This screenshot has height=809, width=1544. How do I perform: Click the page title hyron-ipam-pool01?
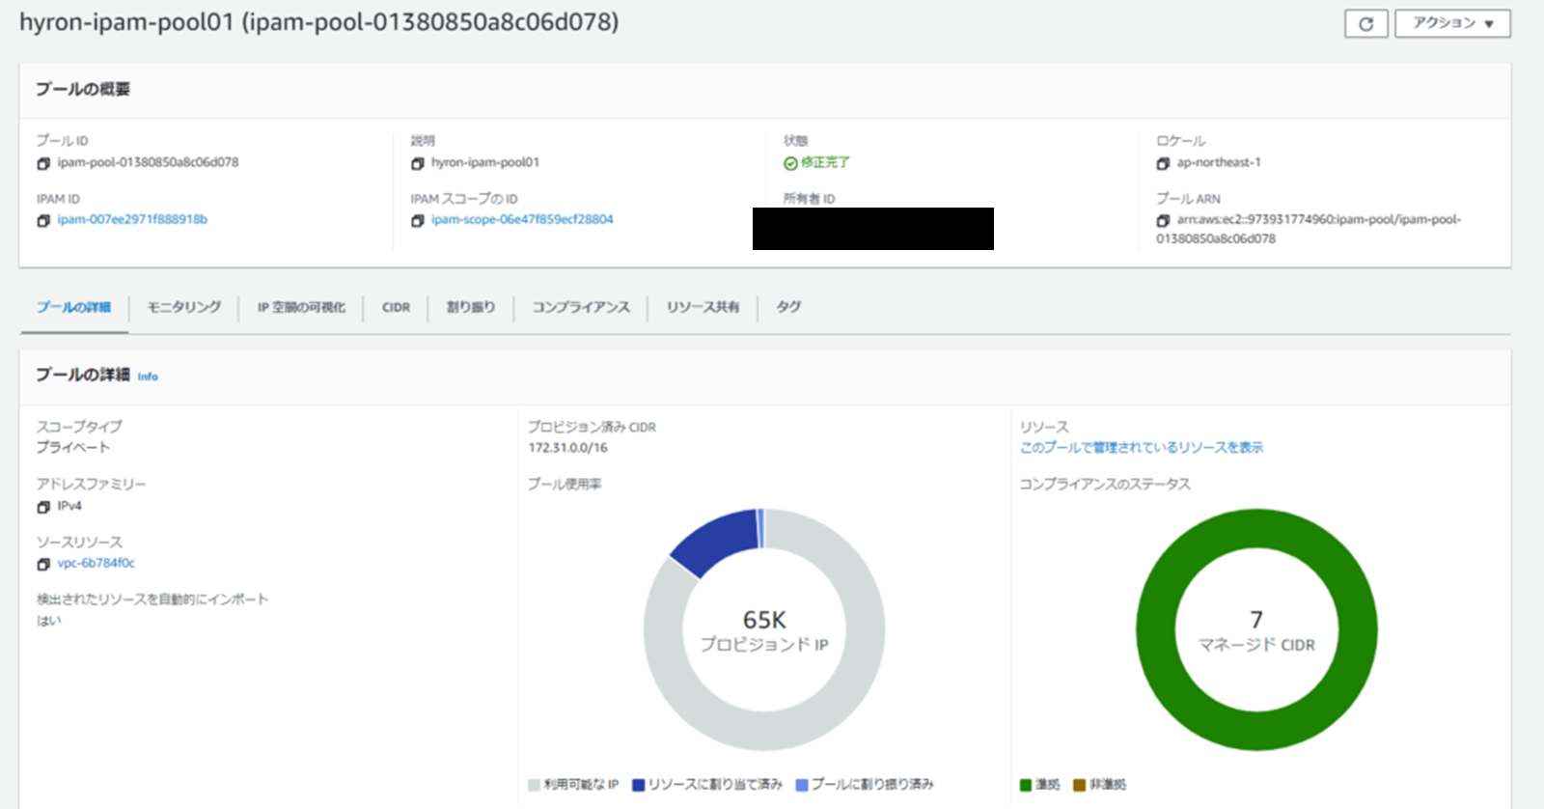tap(319, 21)
